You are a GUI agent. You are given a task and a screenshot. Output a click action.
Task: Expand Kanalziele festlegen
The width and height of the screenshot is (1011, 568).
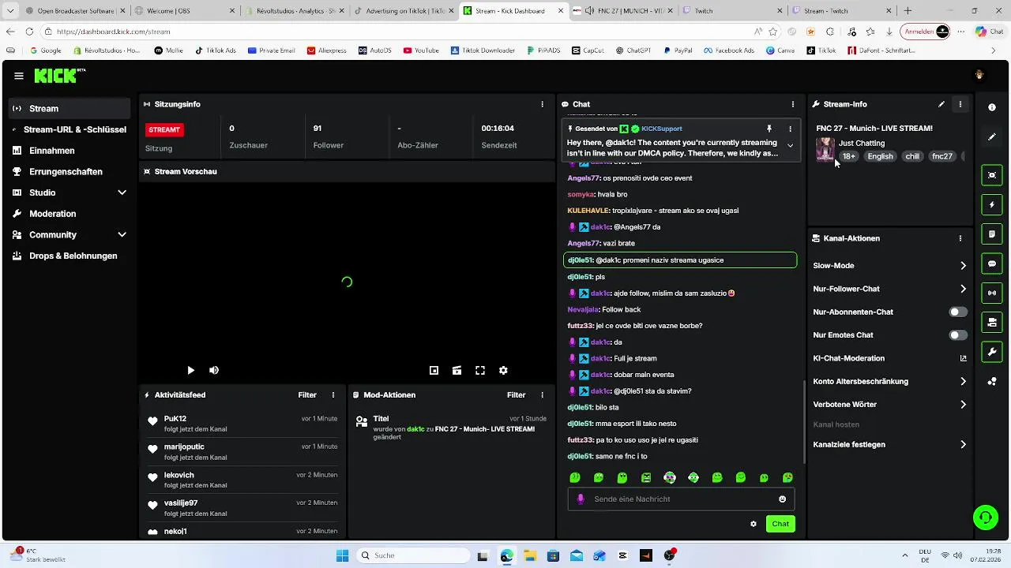[x=963, y=445]
